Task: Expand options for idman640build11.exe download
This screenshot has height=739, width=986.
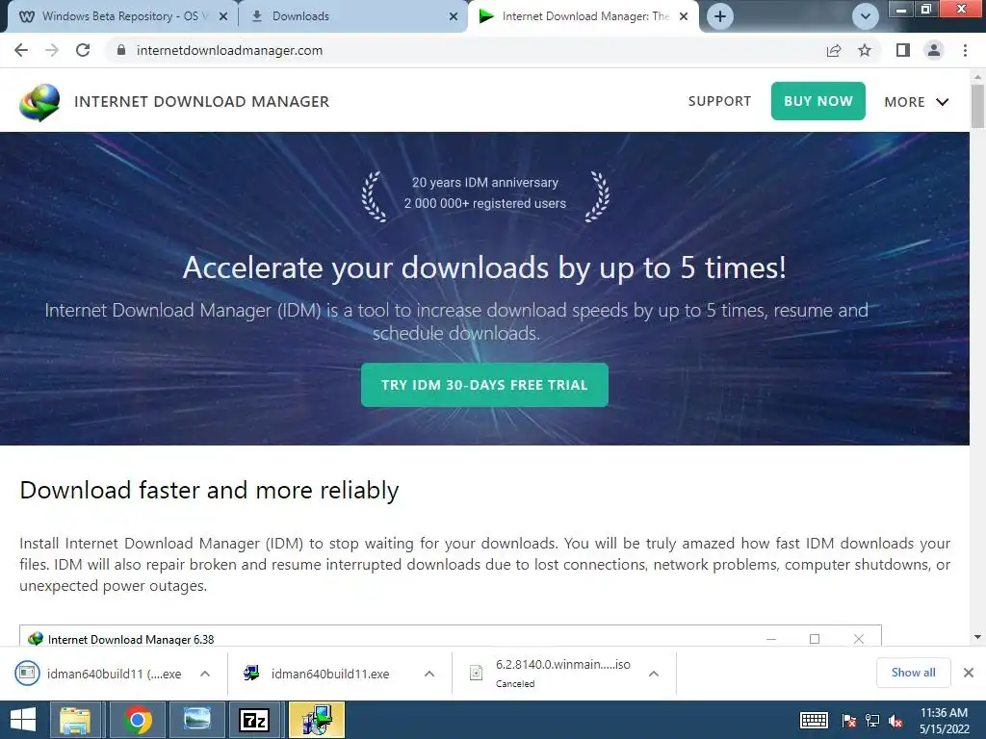Action: coord(429,674)
